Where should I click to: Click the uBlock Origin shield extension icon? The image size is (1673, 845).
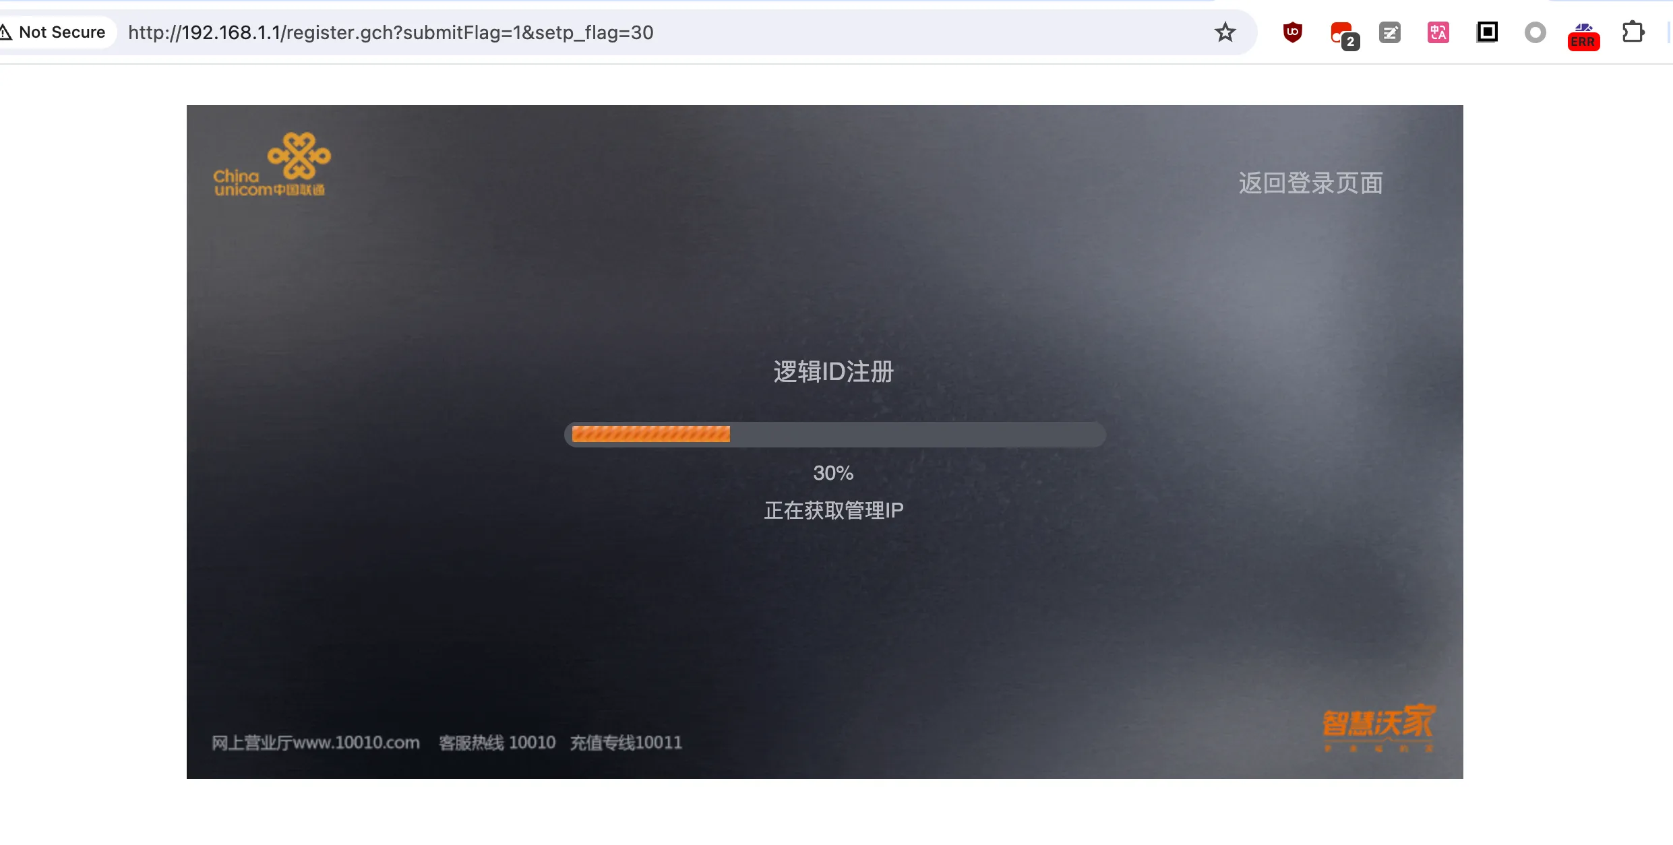point(1292,32)
